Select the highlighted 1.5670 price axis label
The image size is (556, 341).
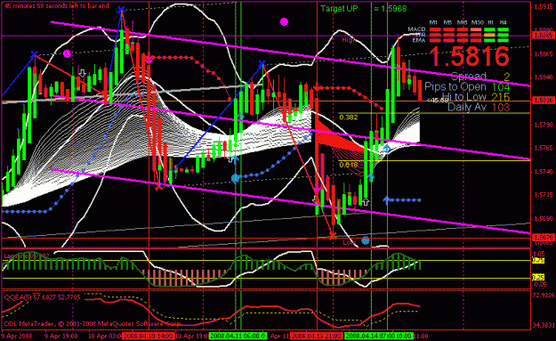pos(544,237)
